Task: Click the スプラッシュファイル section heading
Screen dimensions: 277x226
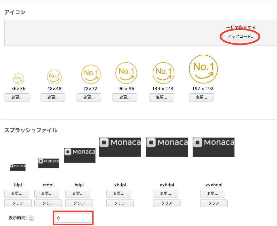Action: tap(31, 130)
